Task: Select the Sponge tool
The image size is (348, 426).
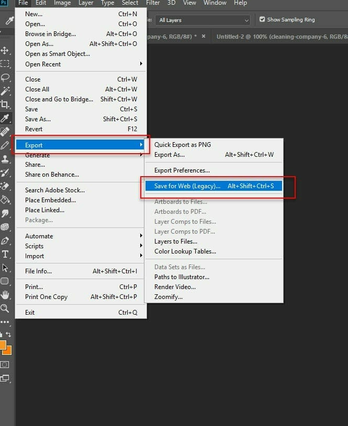Action: [5, 227]
